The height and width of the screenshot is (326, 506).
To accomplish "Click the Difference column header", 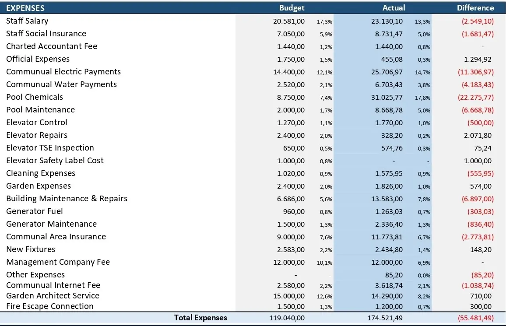I will click(475, 8).
